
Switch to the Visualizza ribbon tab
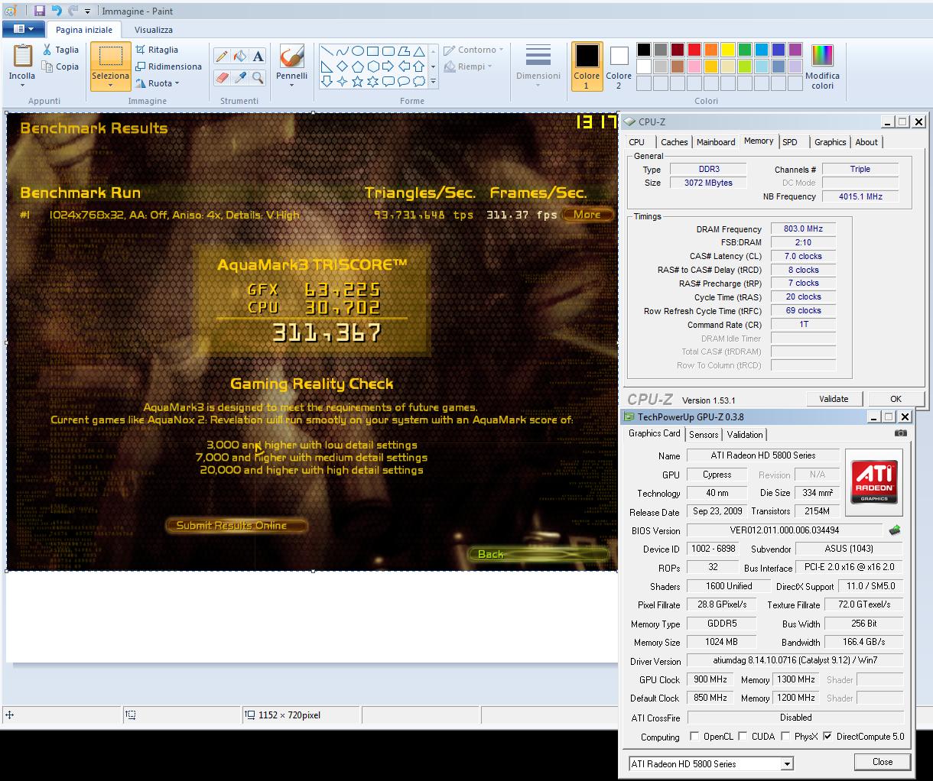(154, 30)
